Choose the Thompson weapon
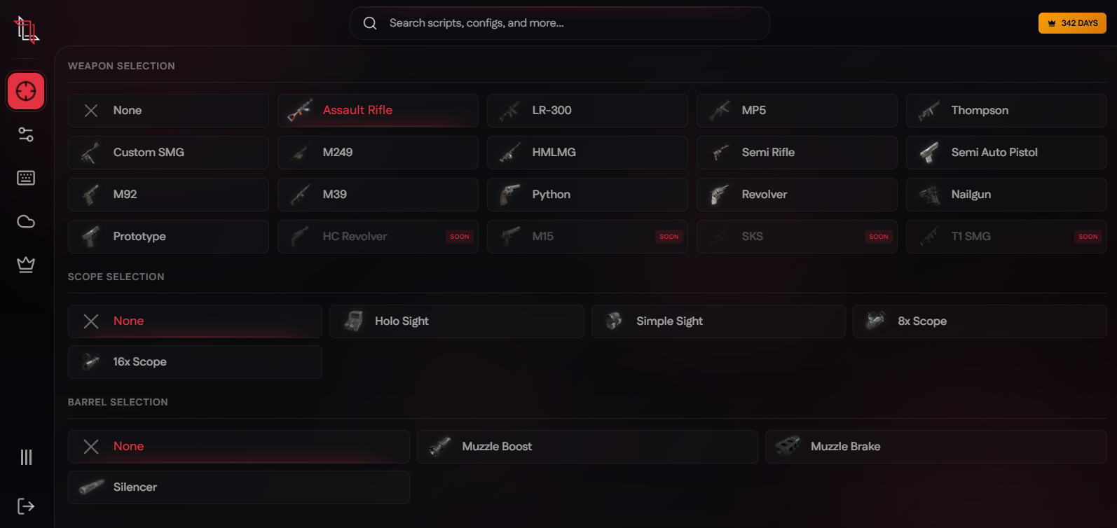The image size is (1117, 528). [1006, 111]
